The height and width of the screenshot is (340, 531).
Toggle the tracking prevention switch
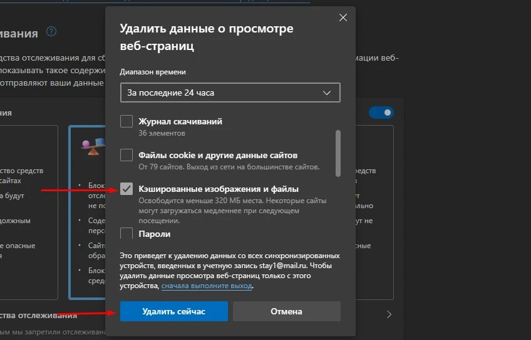click(x=381, y=112)
